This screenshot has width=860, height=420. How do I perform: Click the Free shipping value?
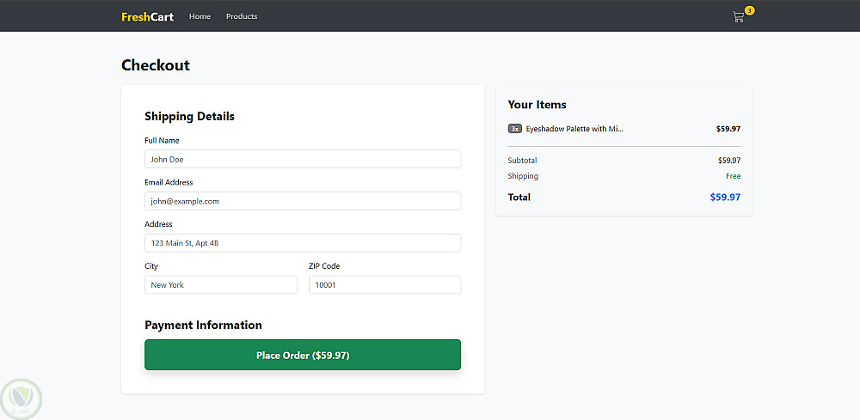[733, 176]
